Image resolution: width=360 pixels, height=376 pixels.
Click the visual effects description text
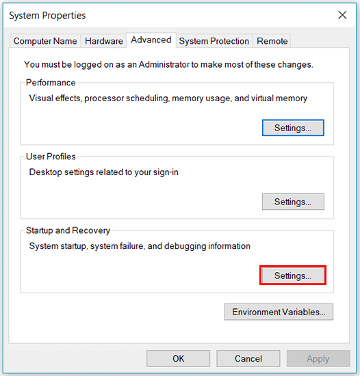click(168, 98)
